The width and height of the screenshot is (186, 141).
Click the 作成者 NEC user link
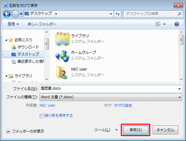pyautogui.click(x=48, y=106)
